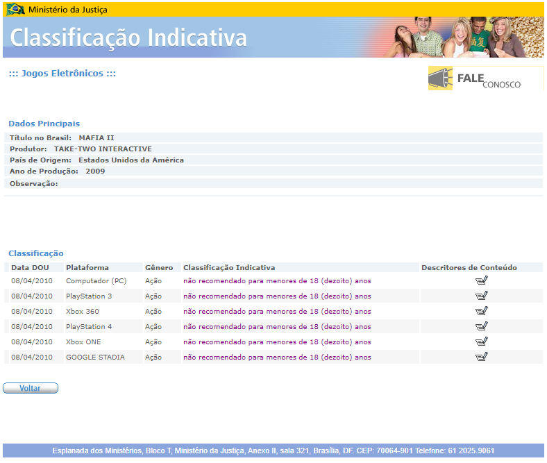547x463 pixels.
Task: Click the Fale Conosco megaphone icon
Action: pos(440,78)
